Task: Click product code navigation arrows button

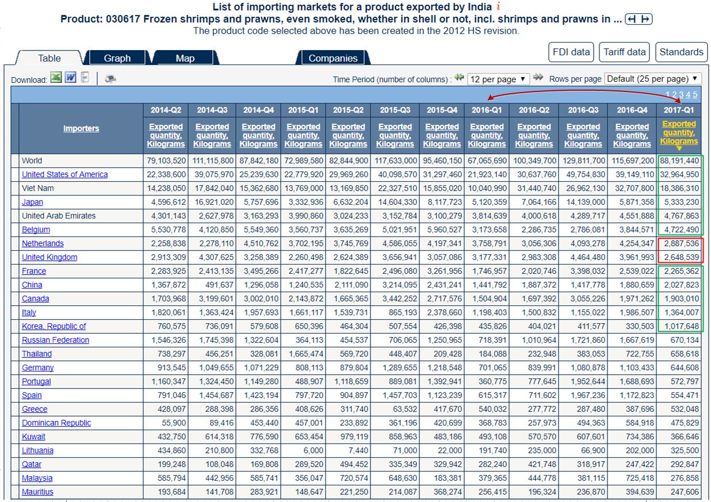Action: coord(639,20)
